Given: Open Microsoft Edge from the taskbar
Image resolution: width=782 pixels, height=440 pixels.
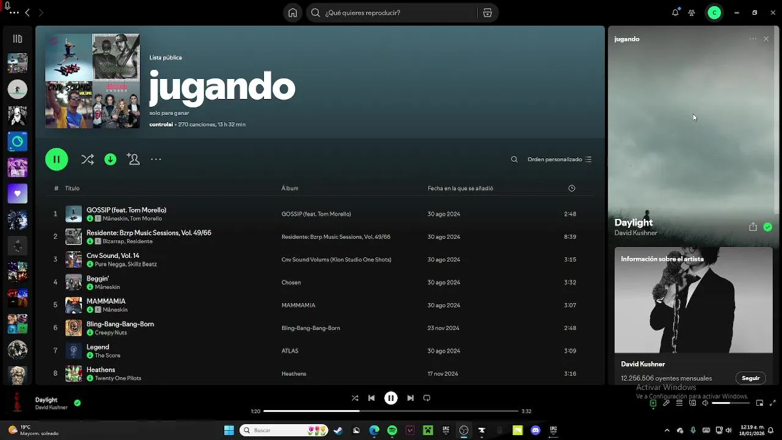Looking at the screenshot, I should (x=374, y=430).
